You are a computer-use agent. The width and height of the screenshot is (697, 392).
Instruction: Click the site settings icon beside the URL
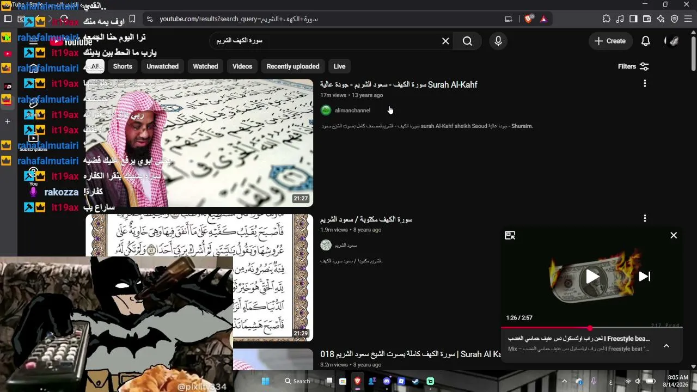(x=149, y=19)
